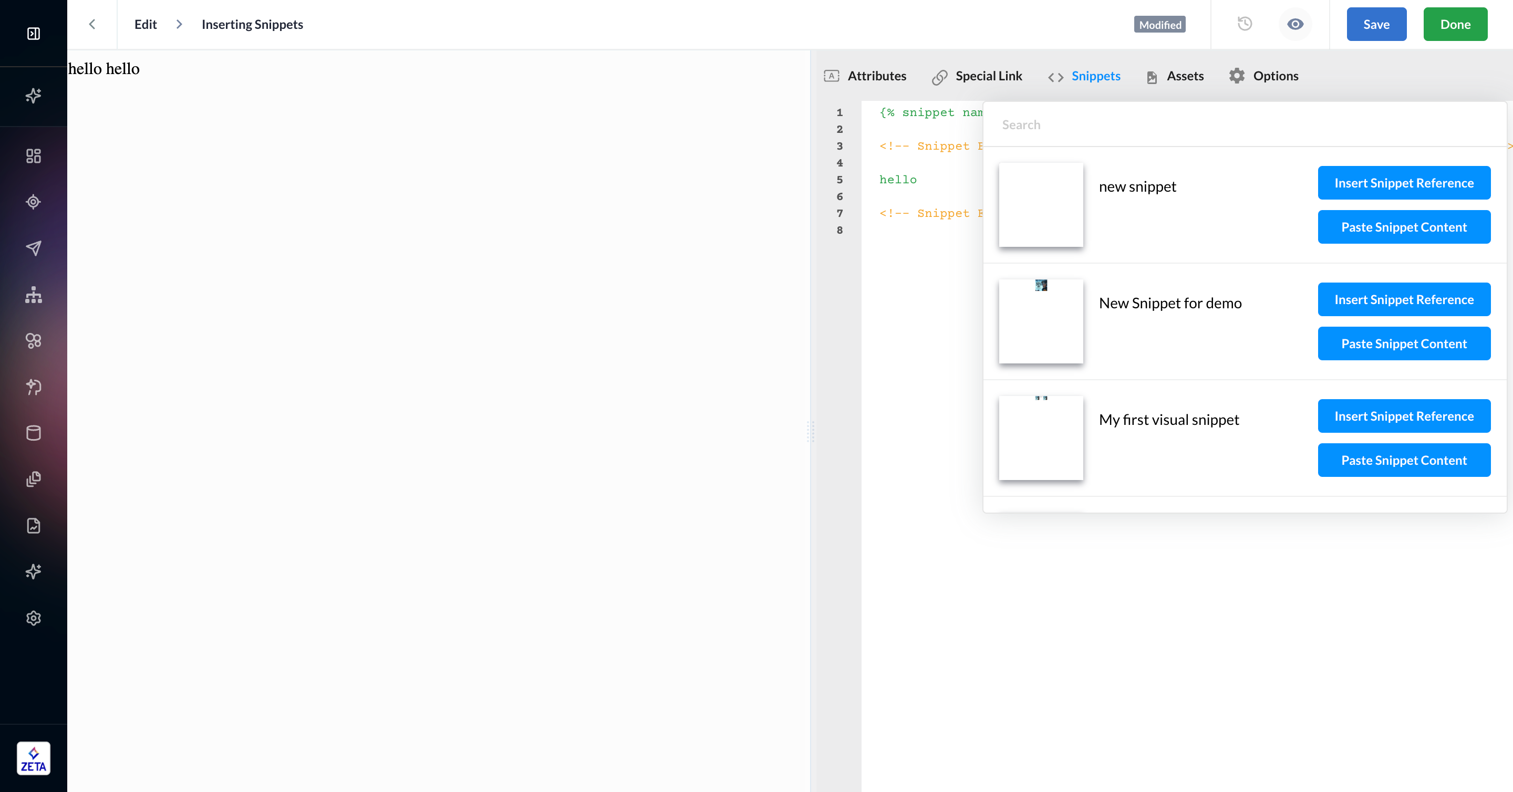Click the breadcrumb chevron after Edit
Image resolution: width=1513 pixels, height=792 pixels.
pos(179,24)
